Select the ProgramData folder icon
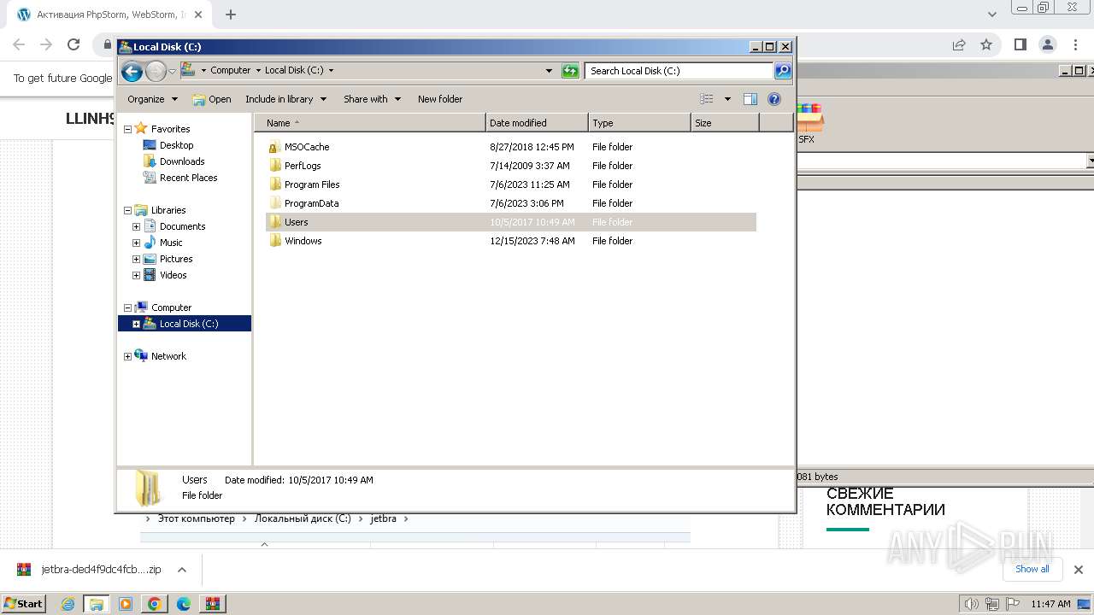1094x615 pixels. (274, 203)
